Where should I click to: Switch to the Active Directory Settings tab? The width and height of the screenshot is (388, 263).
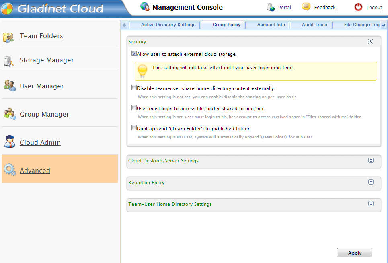click(x=168, y=25)
